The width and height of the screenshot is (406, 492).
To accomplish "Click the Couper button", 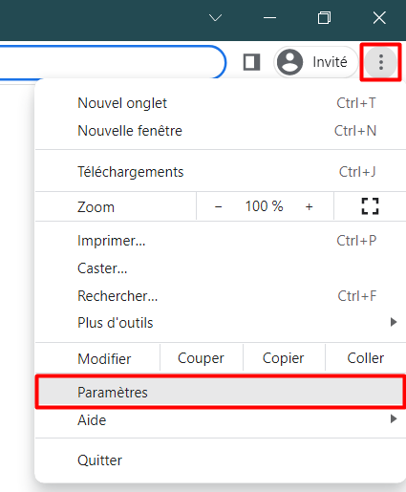I will (201, 358).
